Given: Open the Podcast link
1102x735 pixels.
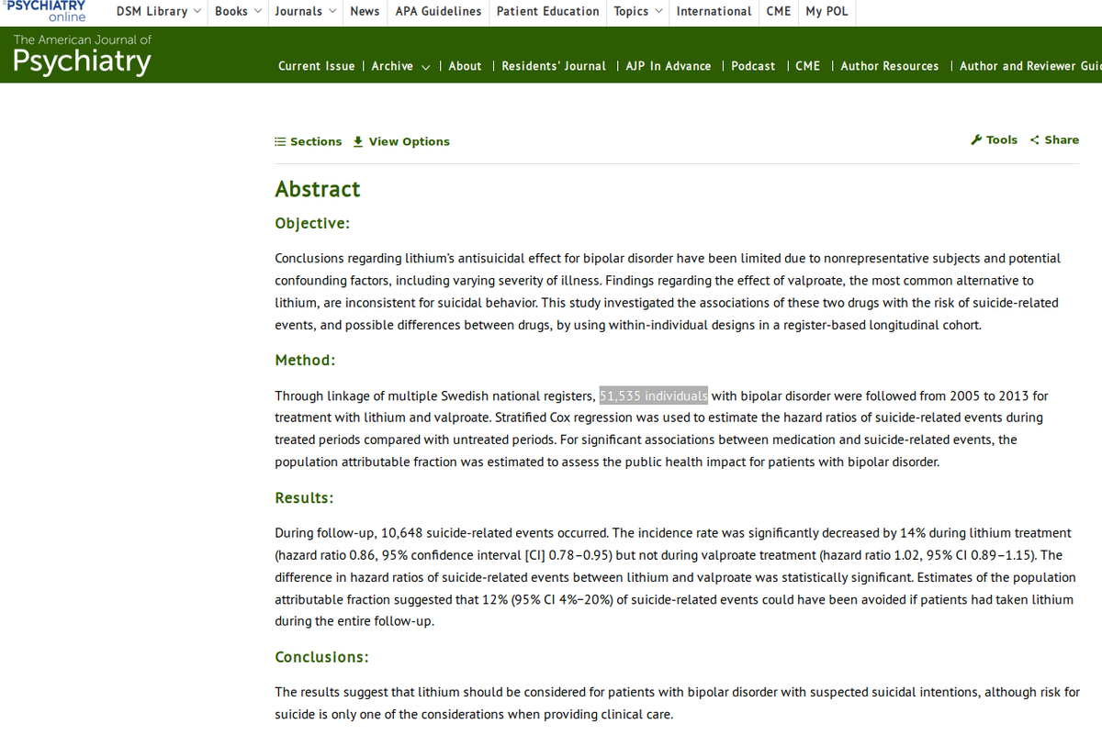Looking at the screenshot, I should [753, 66].
